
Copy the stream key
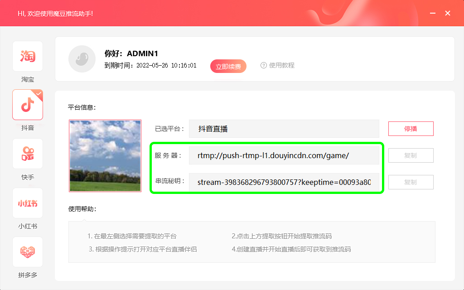pyautogui.click(x=411, y=182)
